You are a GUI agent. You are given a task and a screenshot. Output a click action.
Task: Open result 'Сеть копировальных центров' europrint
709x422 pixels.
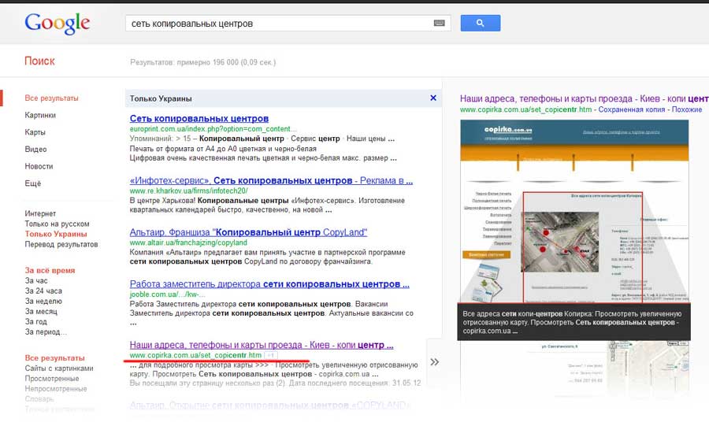click(199, 118)
